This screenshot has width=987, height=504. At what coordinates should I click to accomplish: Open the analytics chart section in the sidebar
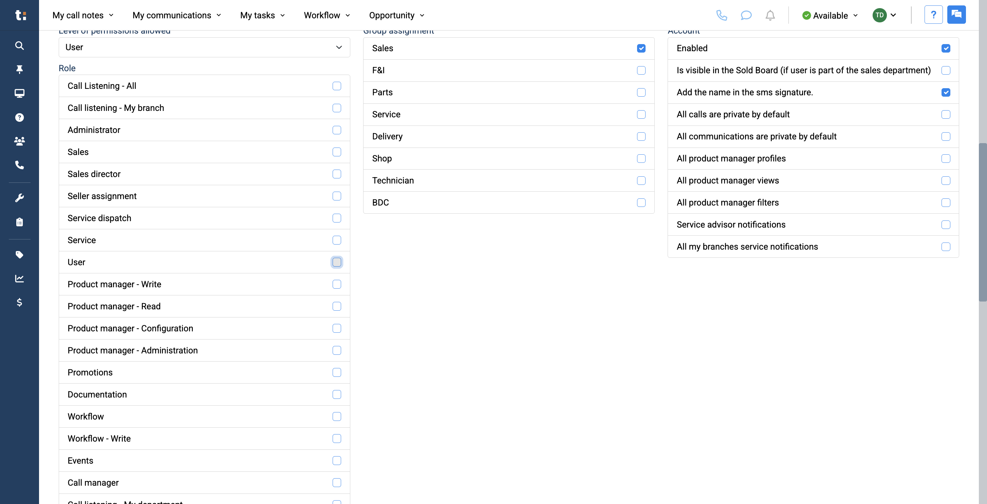pos(19,278)
